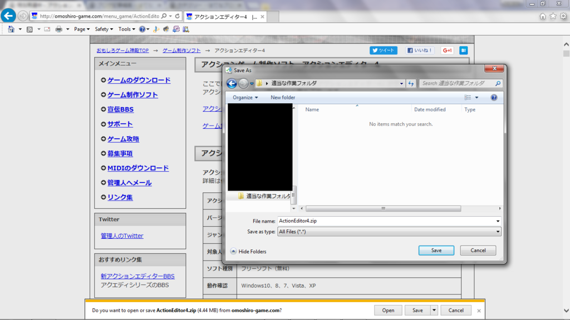Open the RSS feeds icon

tap(28, 29)
